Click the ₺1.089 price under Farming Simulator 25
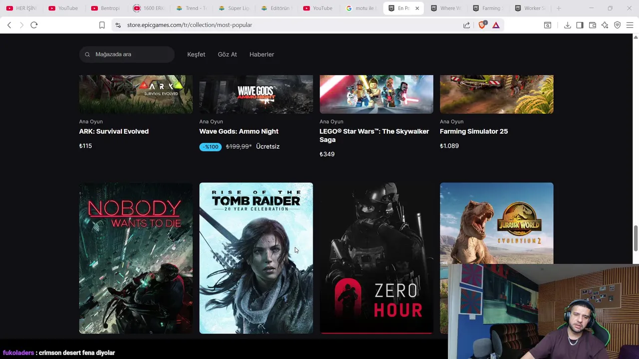The image size is (639, 359). (449, 146)
